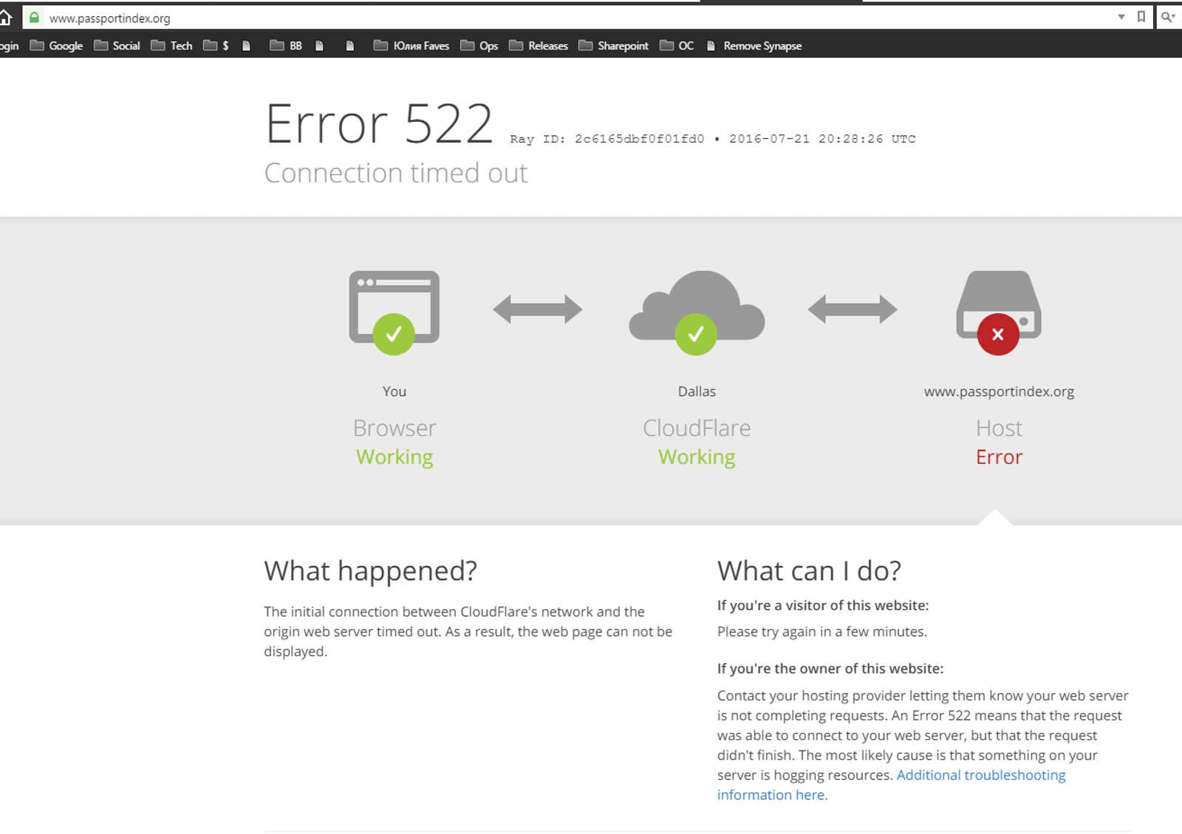1182x834 pixels.
Task: Open the address bar history dropdown arrow
Action: pyautogui.click(x=1121, y=17)
